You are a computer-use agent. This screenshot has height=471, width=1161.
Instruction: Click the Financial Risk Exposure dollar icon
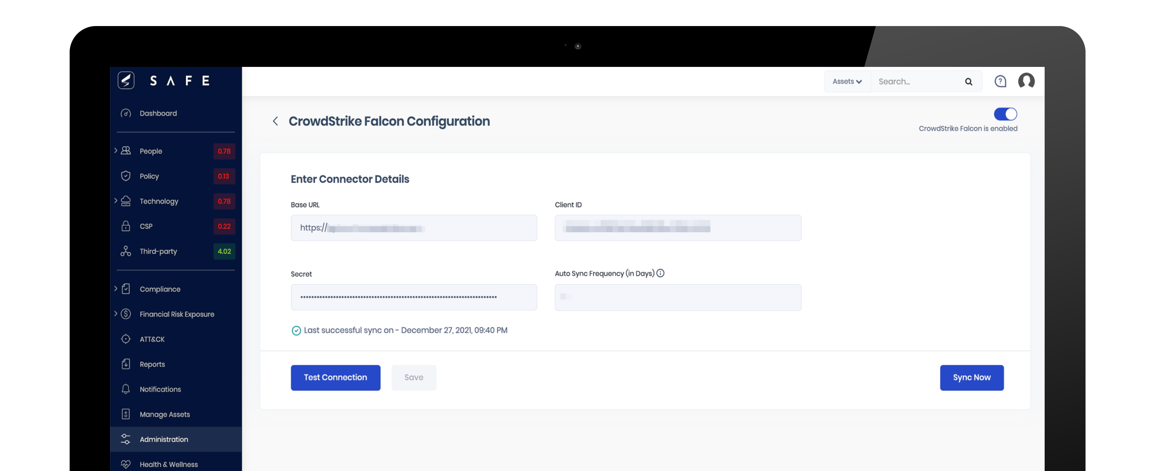point(126,314)
